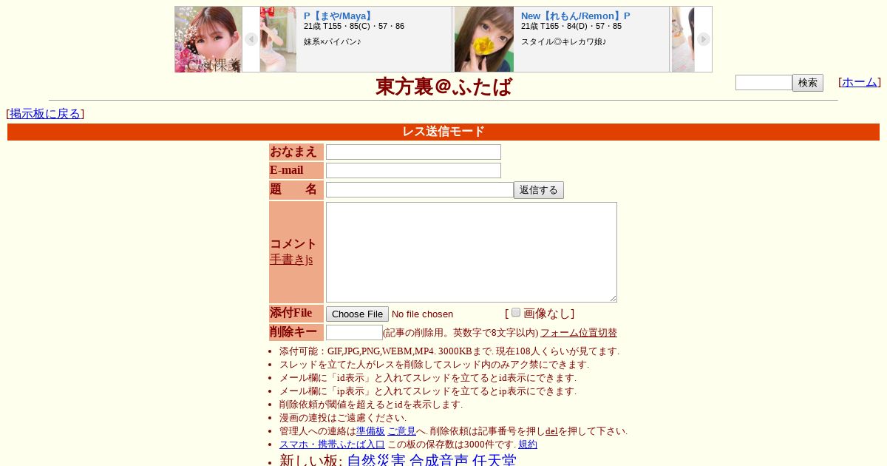Click the del link in notes
The image size is (887, 466).
[x=551, y=431]
